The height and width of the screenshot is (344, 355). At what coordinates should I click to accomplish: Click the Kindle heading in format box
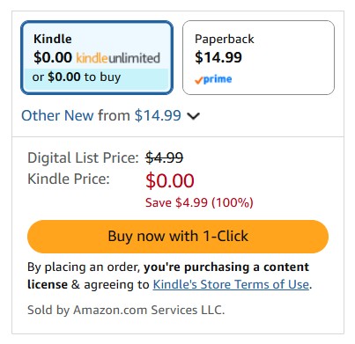coord(53,39)
